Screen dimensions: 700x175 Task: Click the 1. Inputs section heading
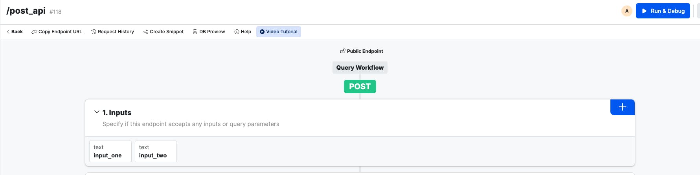pyautogui.click(x=117, y=113)
